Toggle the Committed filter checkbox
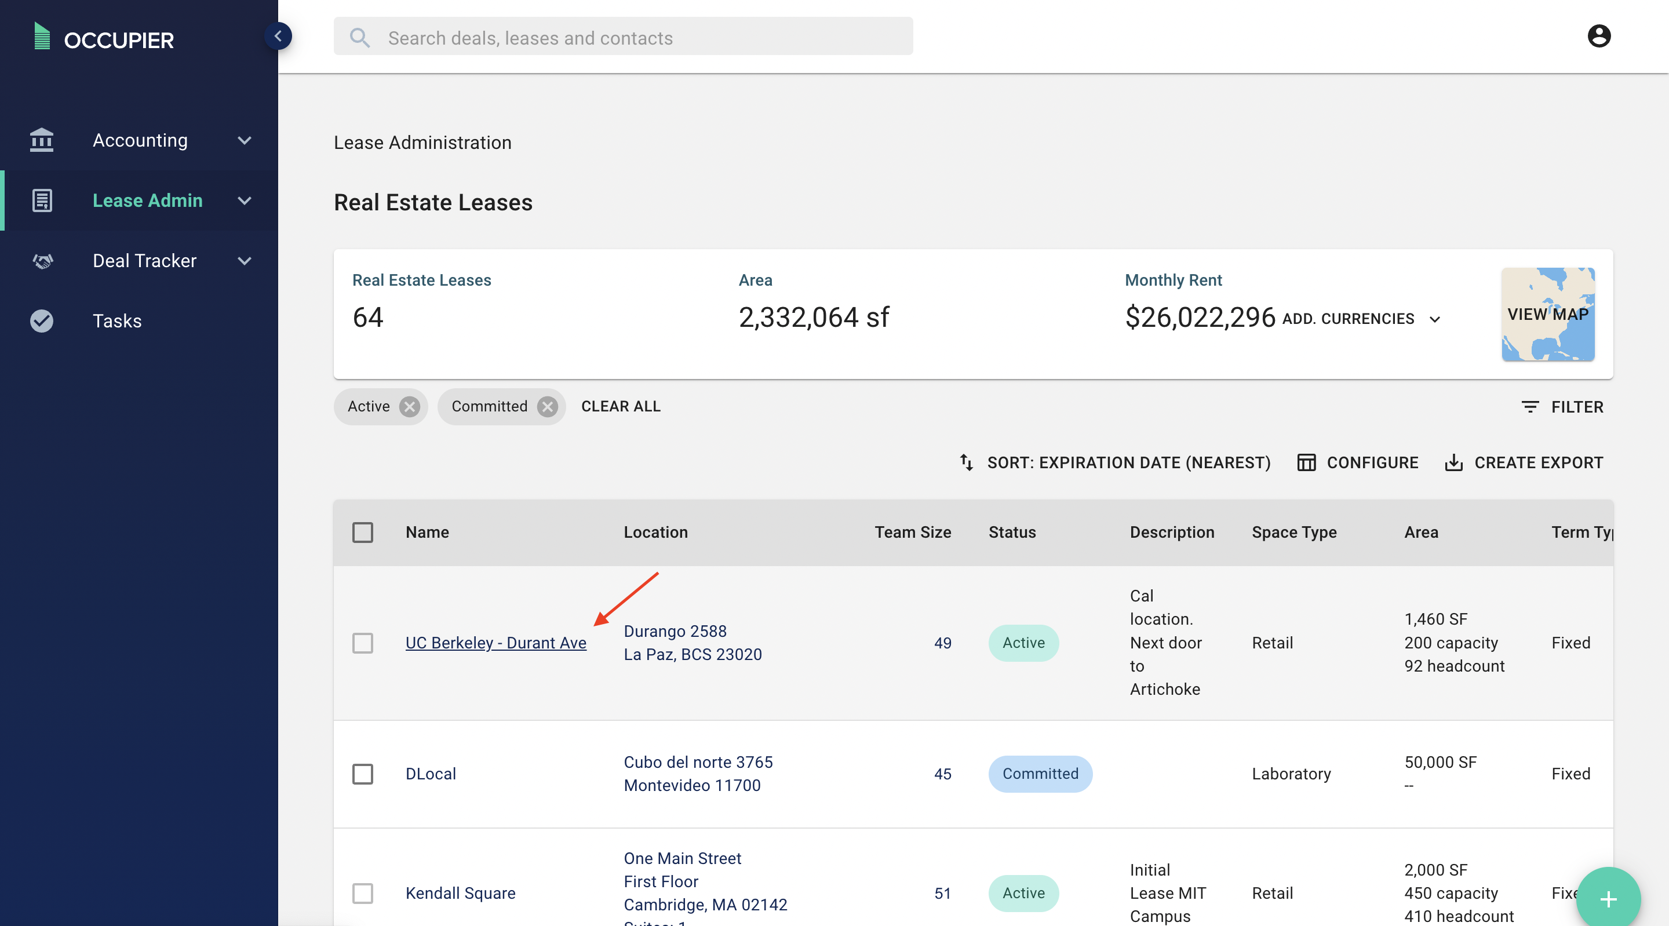Viewport: 1669px width, 926px height. (x=547, y=407)
